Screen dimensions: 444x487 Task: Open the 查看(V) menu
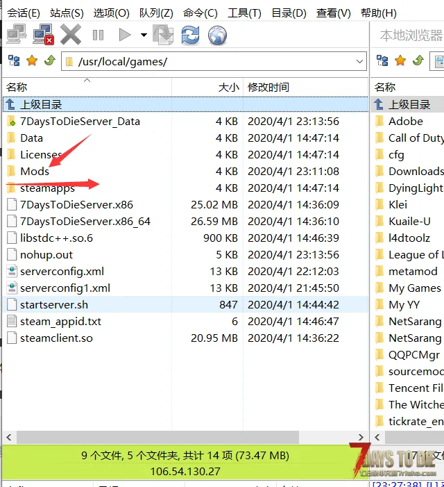point(334,13)
